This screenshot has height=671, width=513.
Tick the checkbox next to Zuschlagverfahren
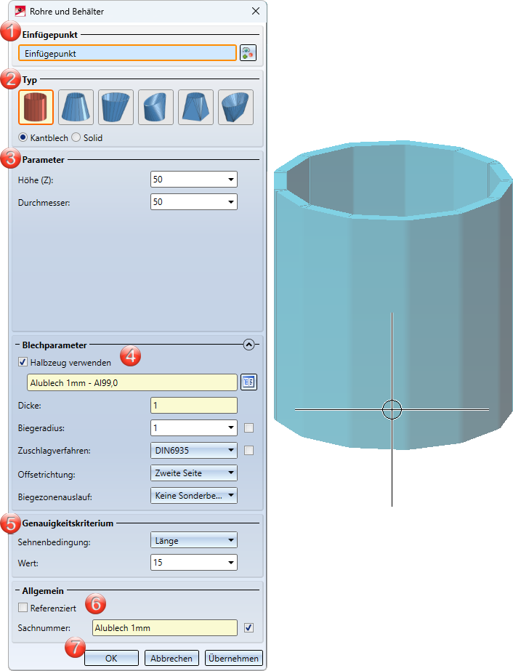pos(249,450)
